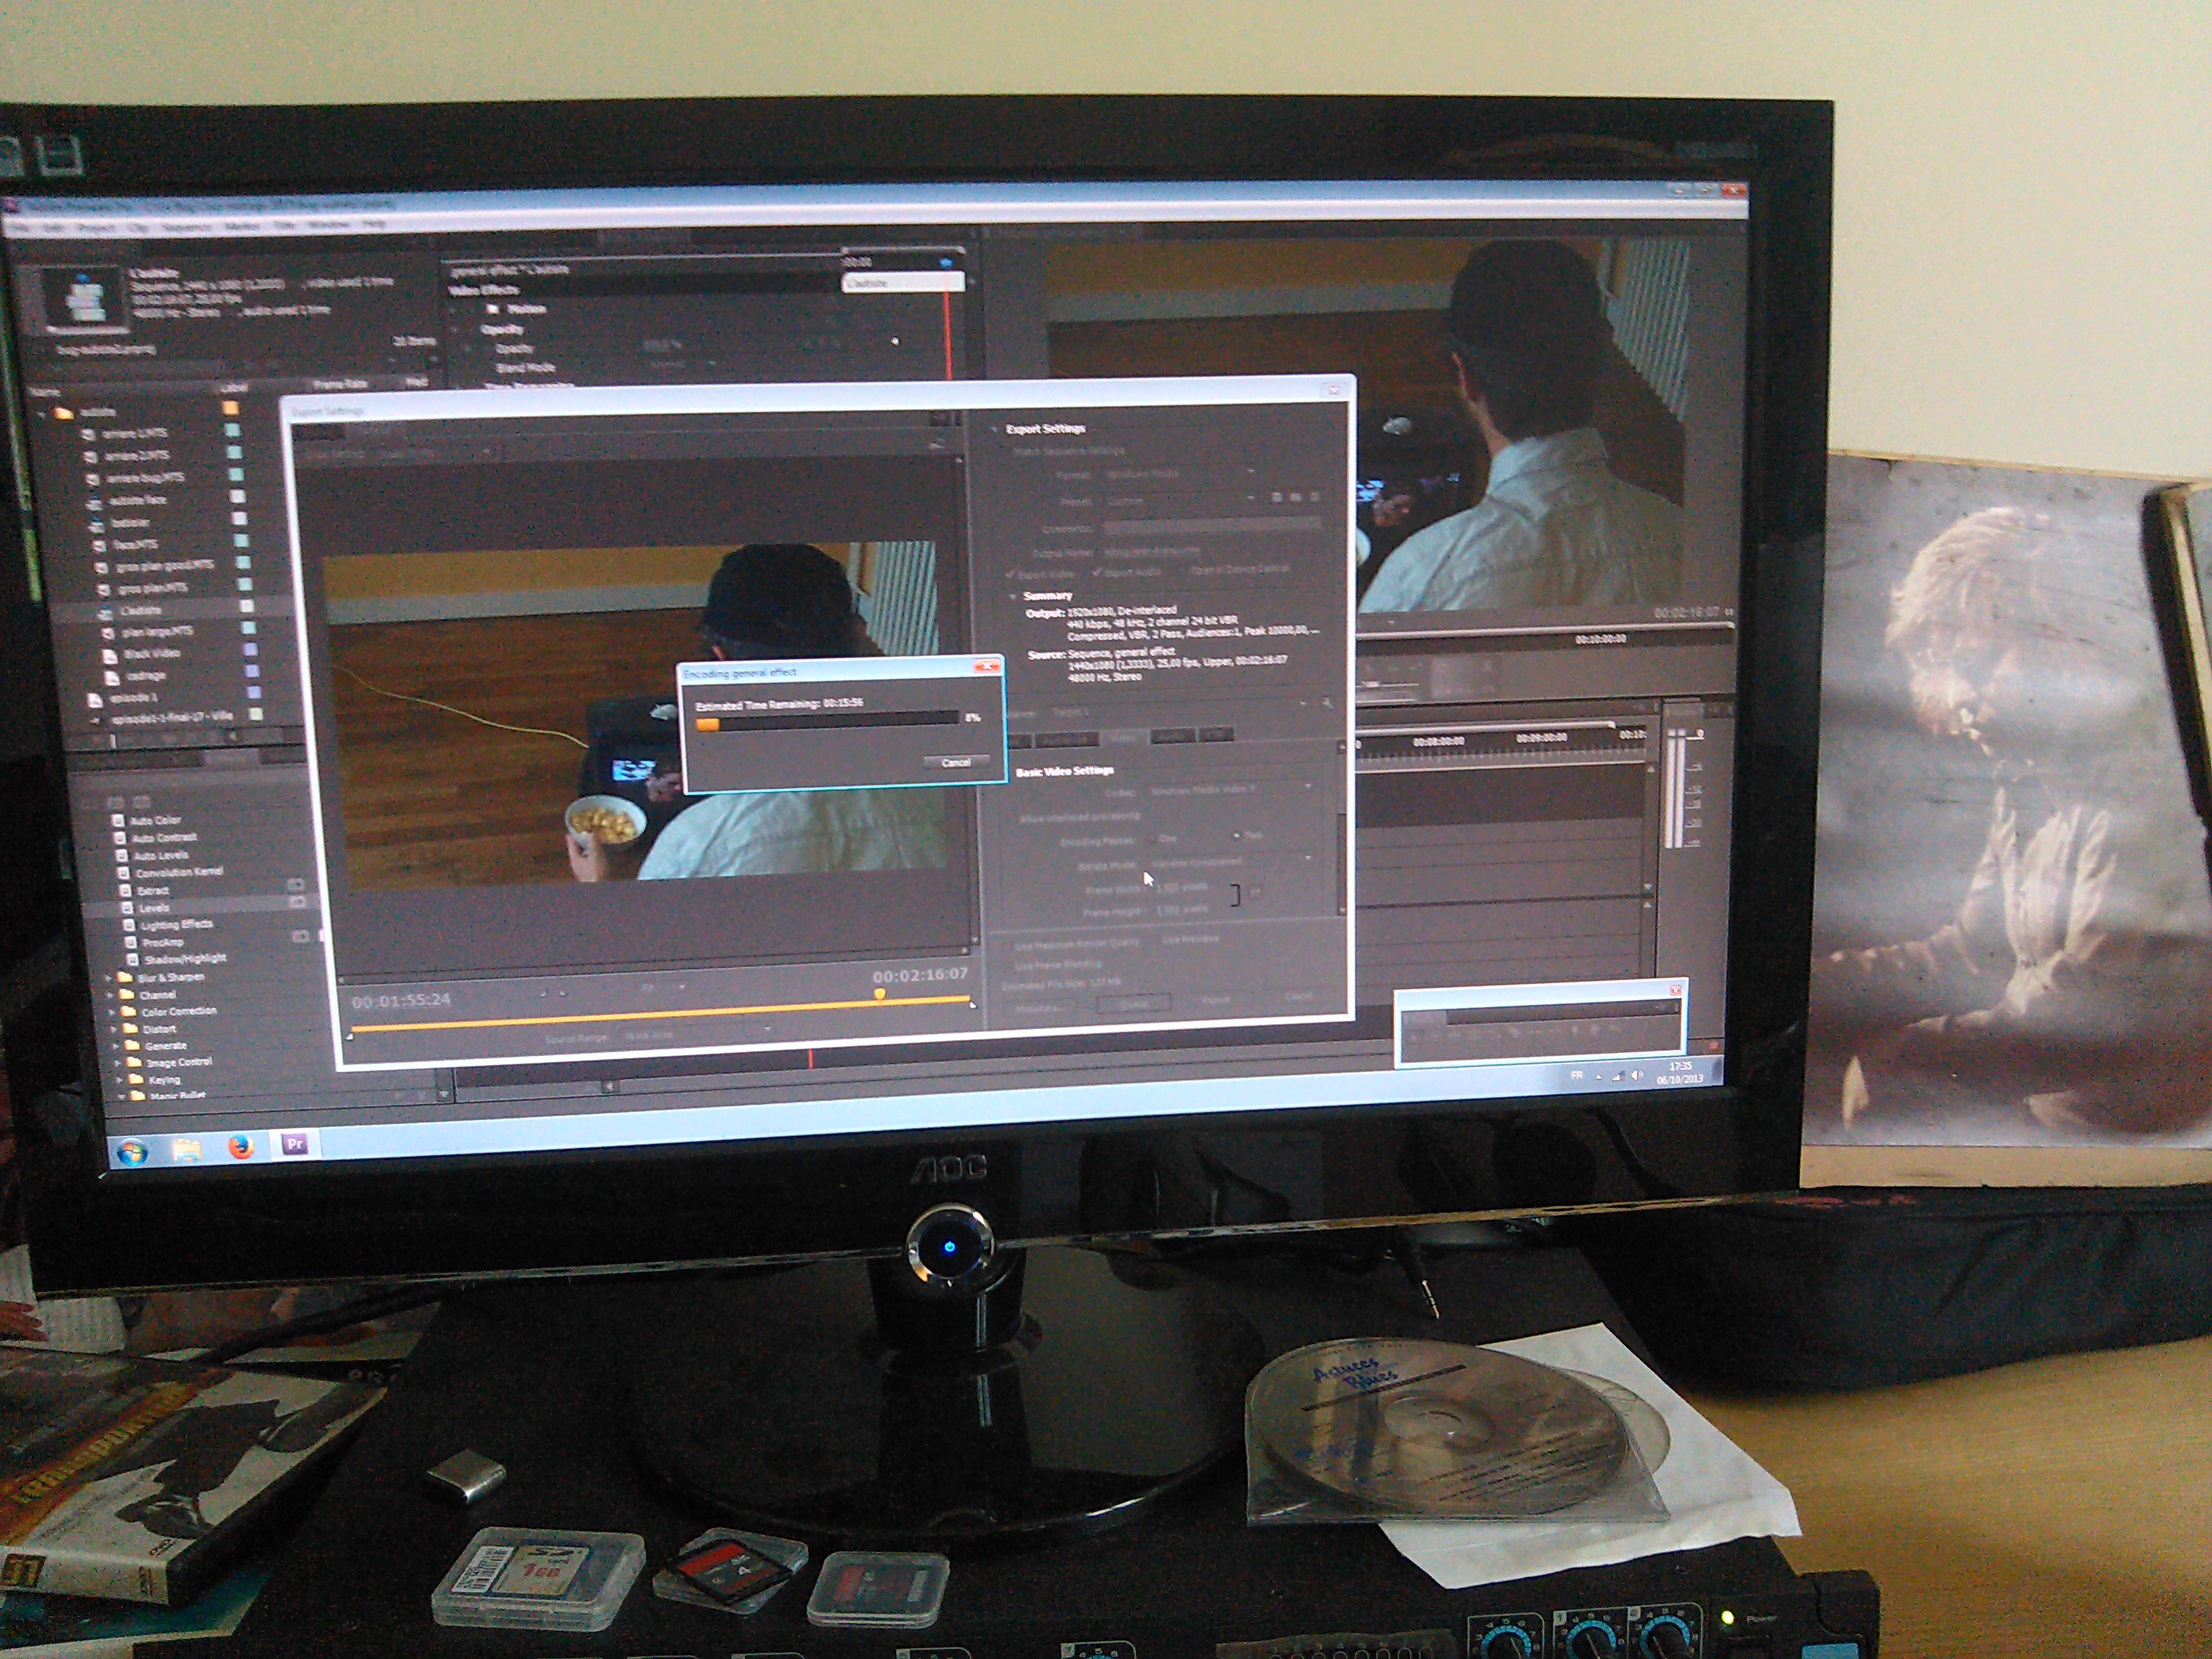The height and width of the screenshot is (1659, 2212).
Task: Open the Edit menu in Premiere Pro
Action: 53,229
